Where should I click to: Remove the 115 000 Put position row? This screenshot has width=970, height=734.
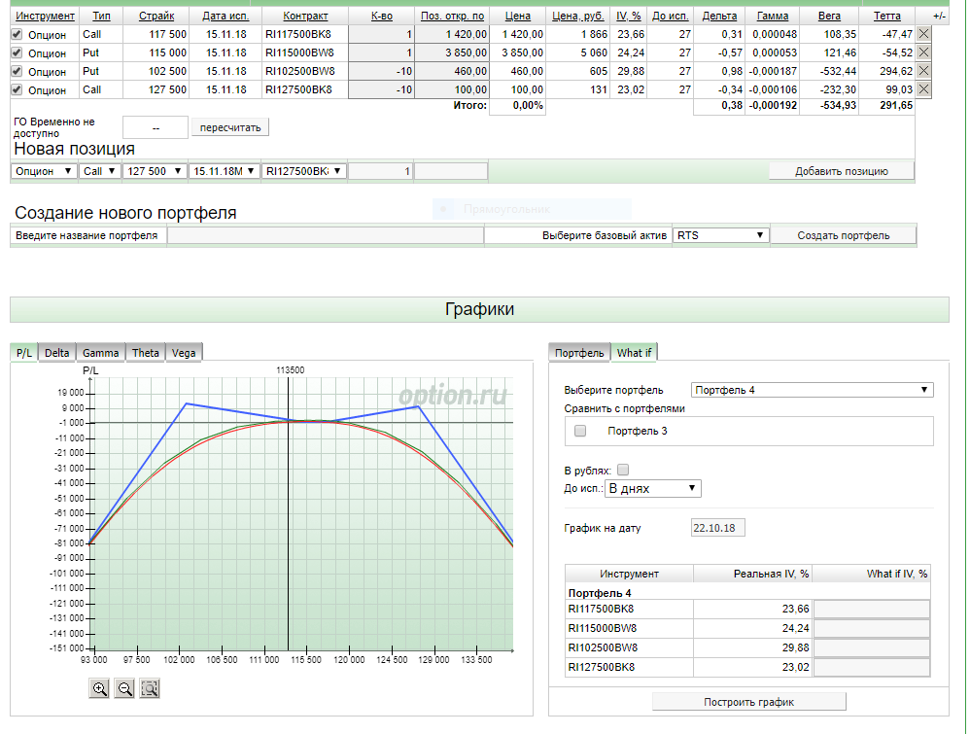(923, 52)
